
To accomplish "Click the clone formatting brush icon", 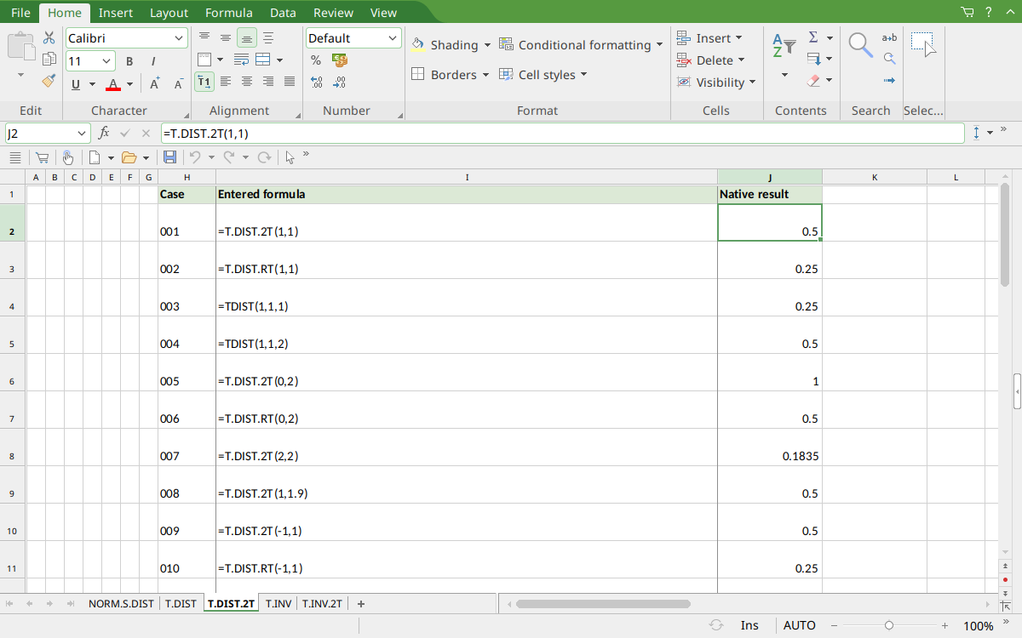I will coord(49,82).
